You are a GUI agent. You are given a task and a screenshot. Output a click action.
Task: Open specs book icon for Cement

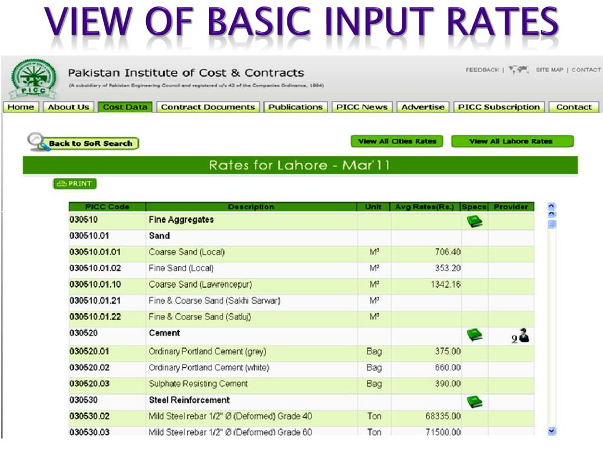[475, 335]
